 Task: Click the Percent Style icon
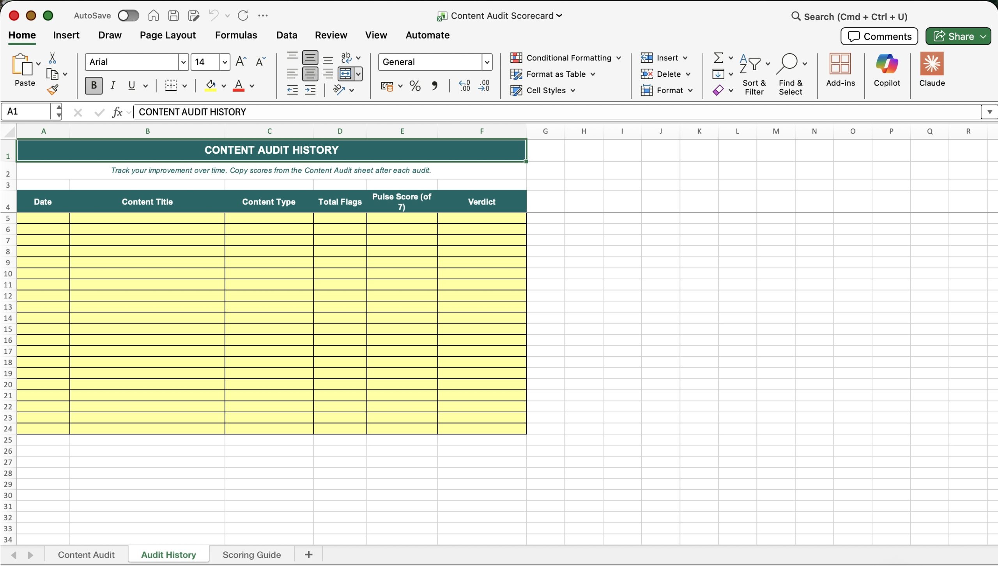click(x=415, y=86)
